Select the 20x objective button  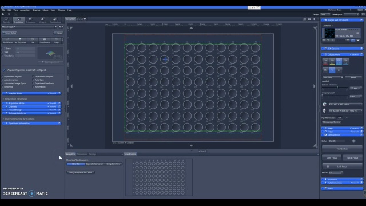339,62
